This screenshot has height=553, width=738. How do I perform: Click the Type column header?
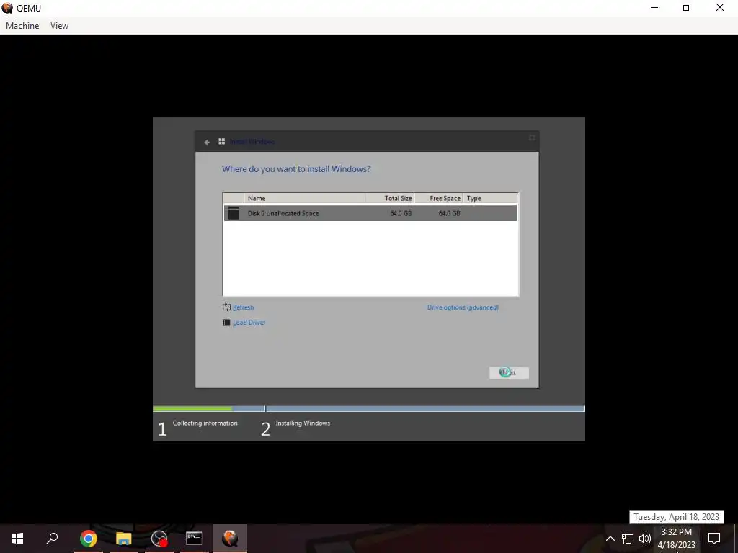(490, 198)
